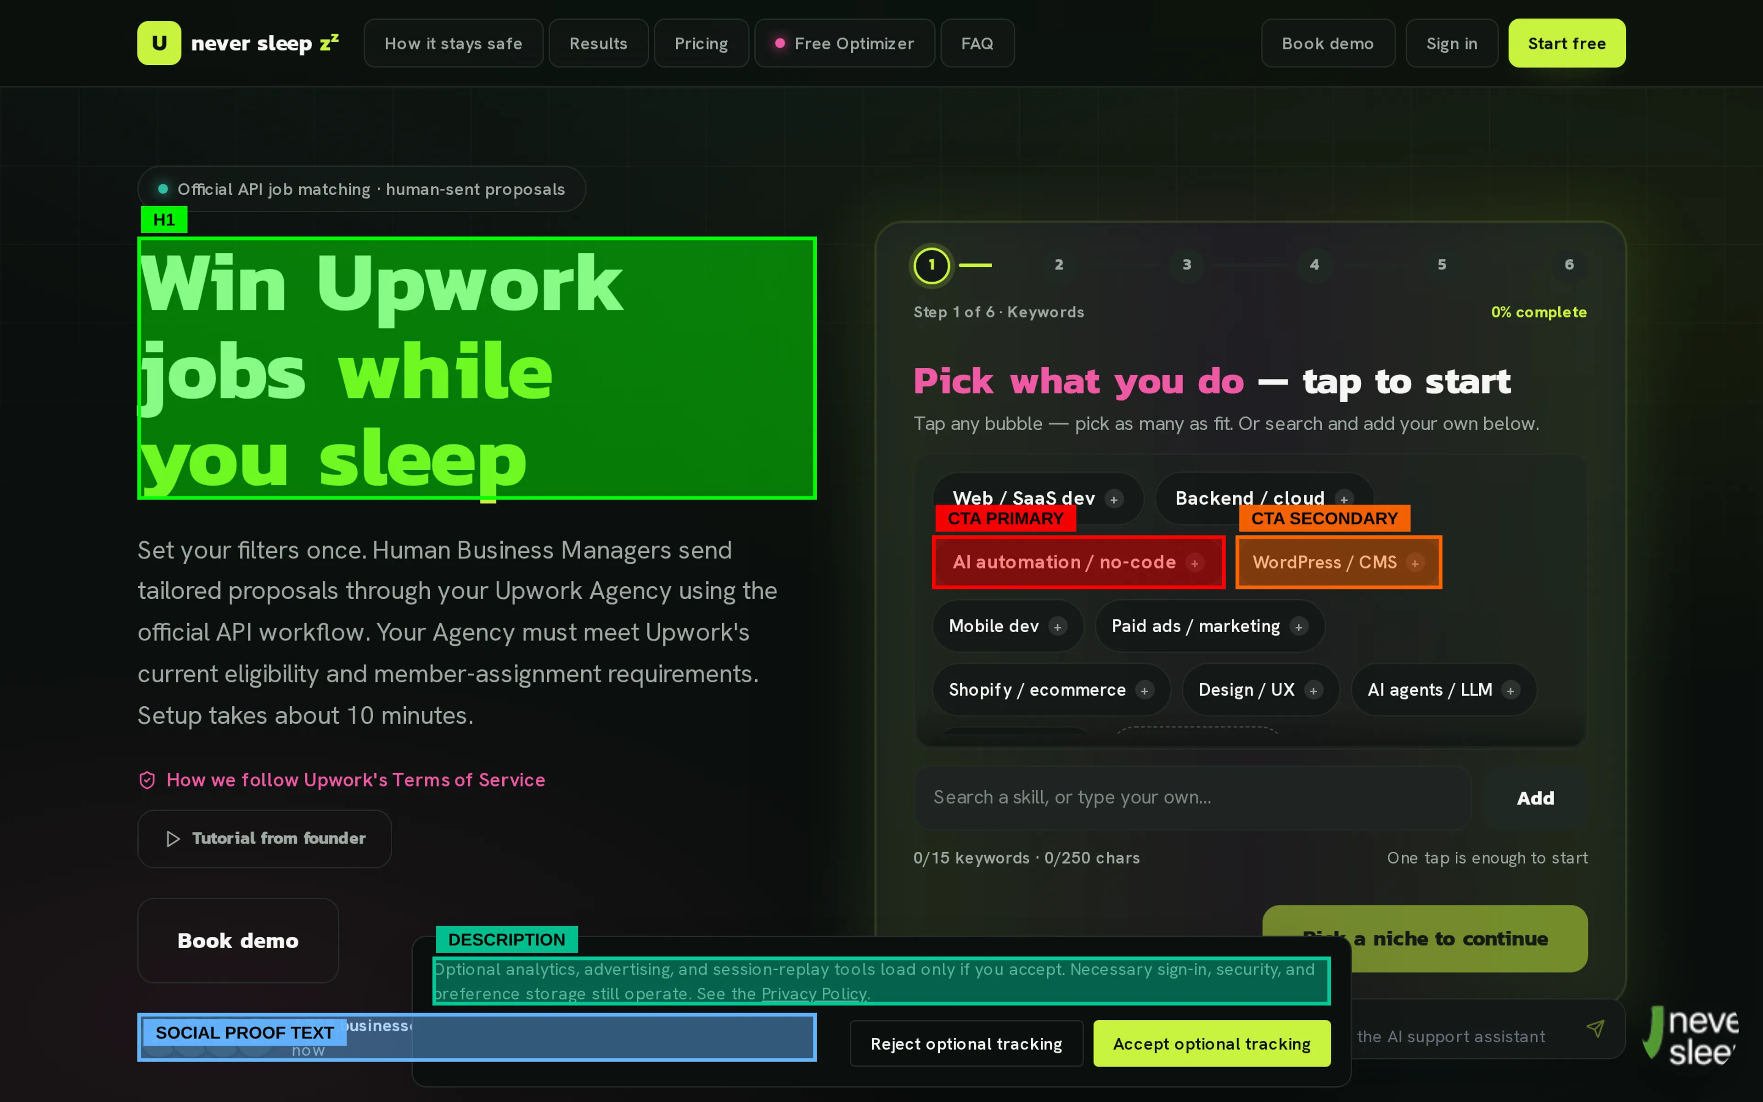The image size is (1763, 1102).
Task: Open How we follow Upwork's Terms link
Action: 355,780
